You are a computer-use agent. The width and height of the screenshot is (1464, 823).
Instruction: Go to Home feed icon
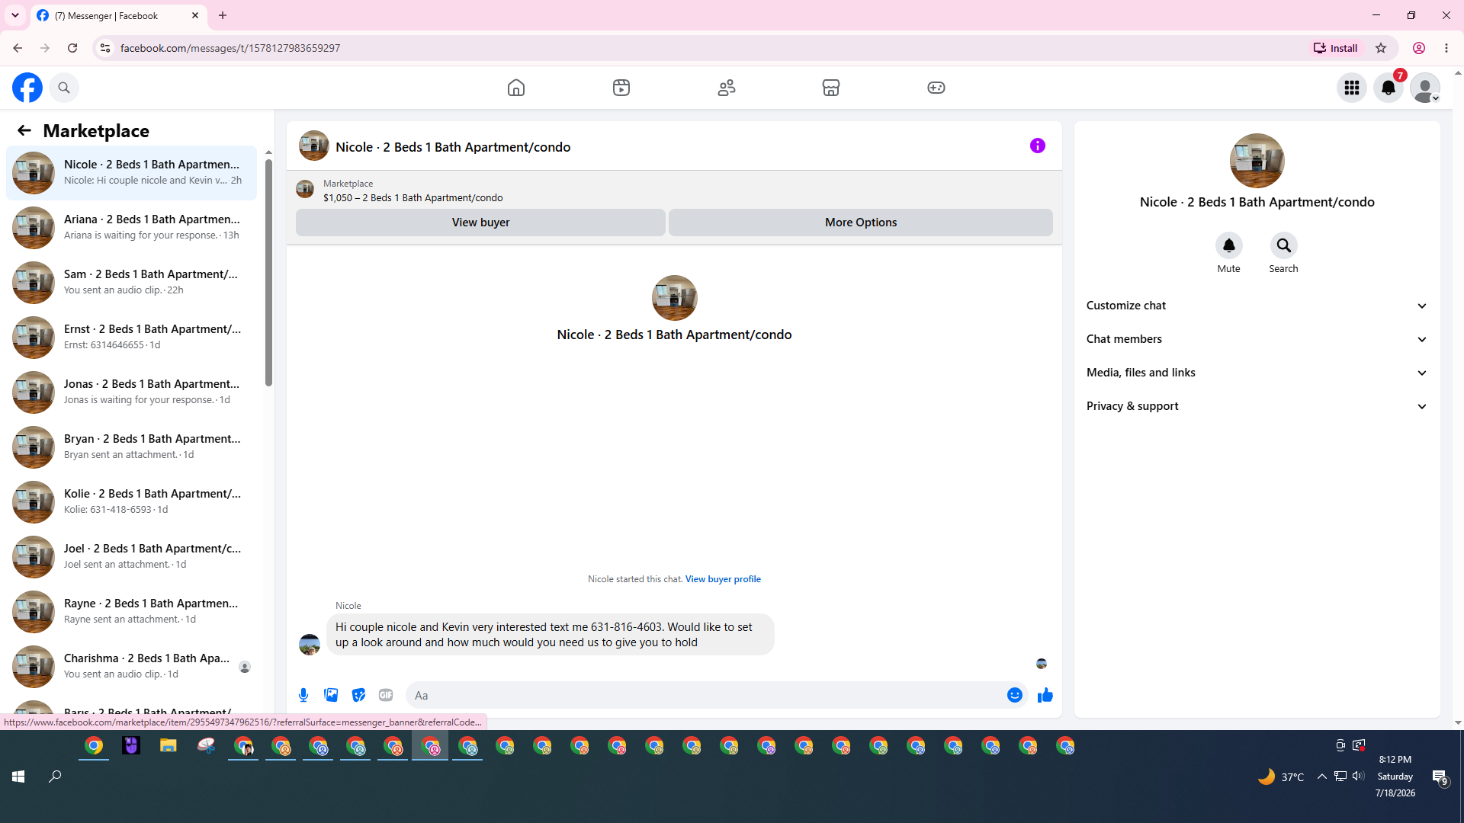coord(516,88)
